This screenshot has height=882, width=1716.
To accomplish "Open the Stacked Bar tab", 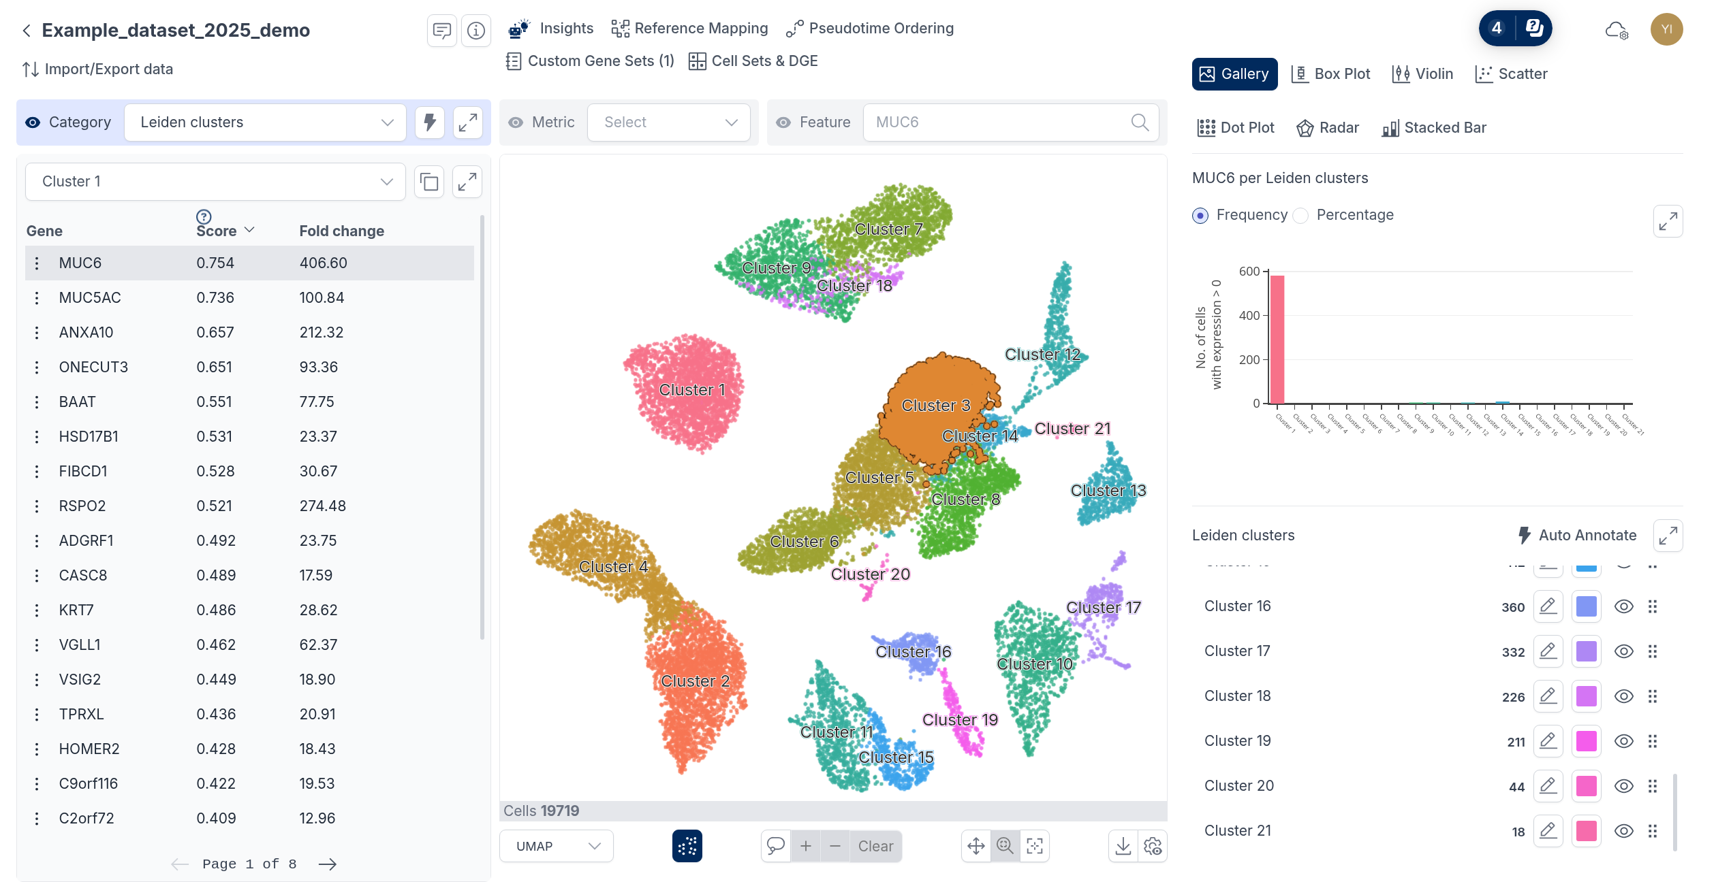I will tap(1434, 128).
